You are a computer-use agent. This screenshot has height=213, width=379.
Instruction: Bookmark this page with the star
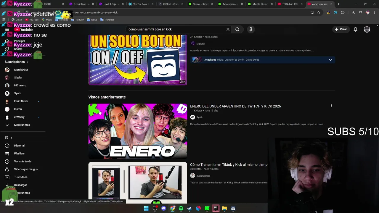click(x=319, y=12)
